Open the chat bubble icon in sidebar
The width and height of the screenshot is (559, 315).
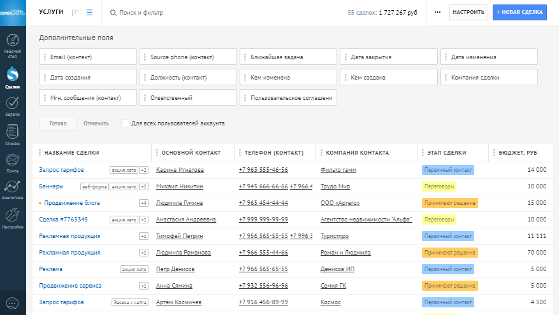13,304
